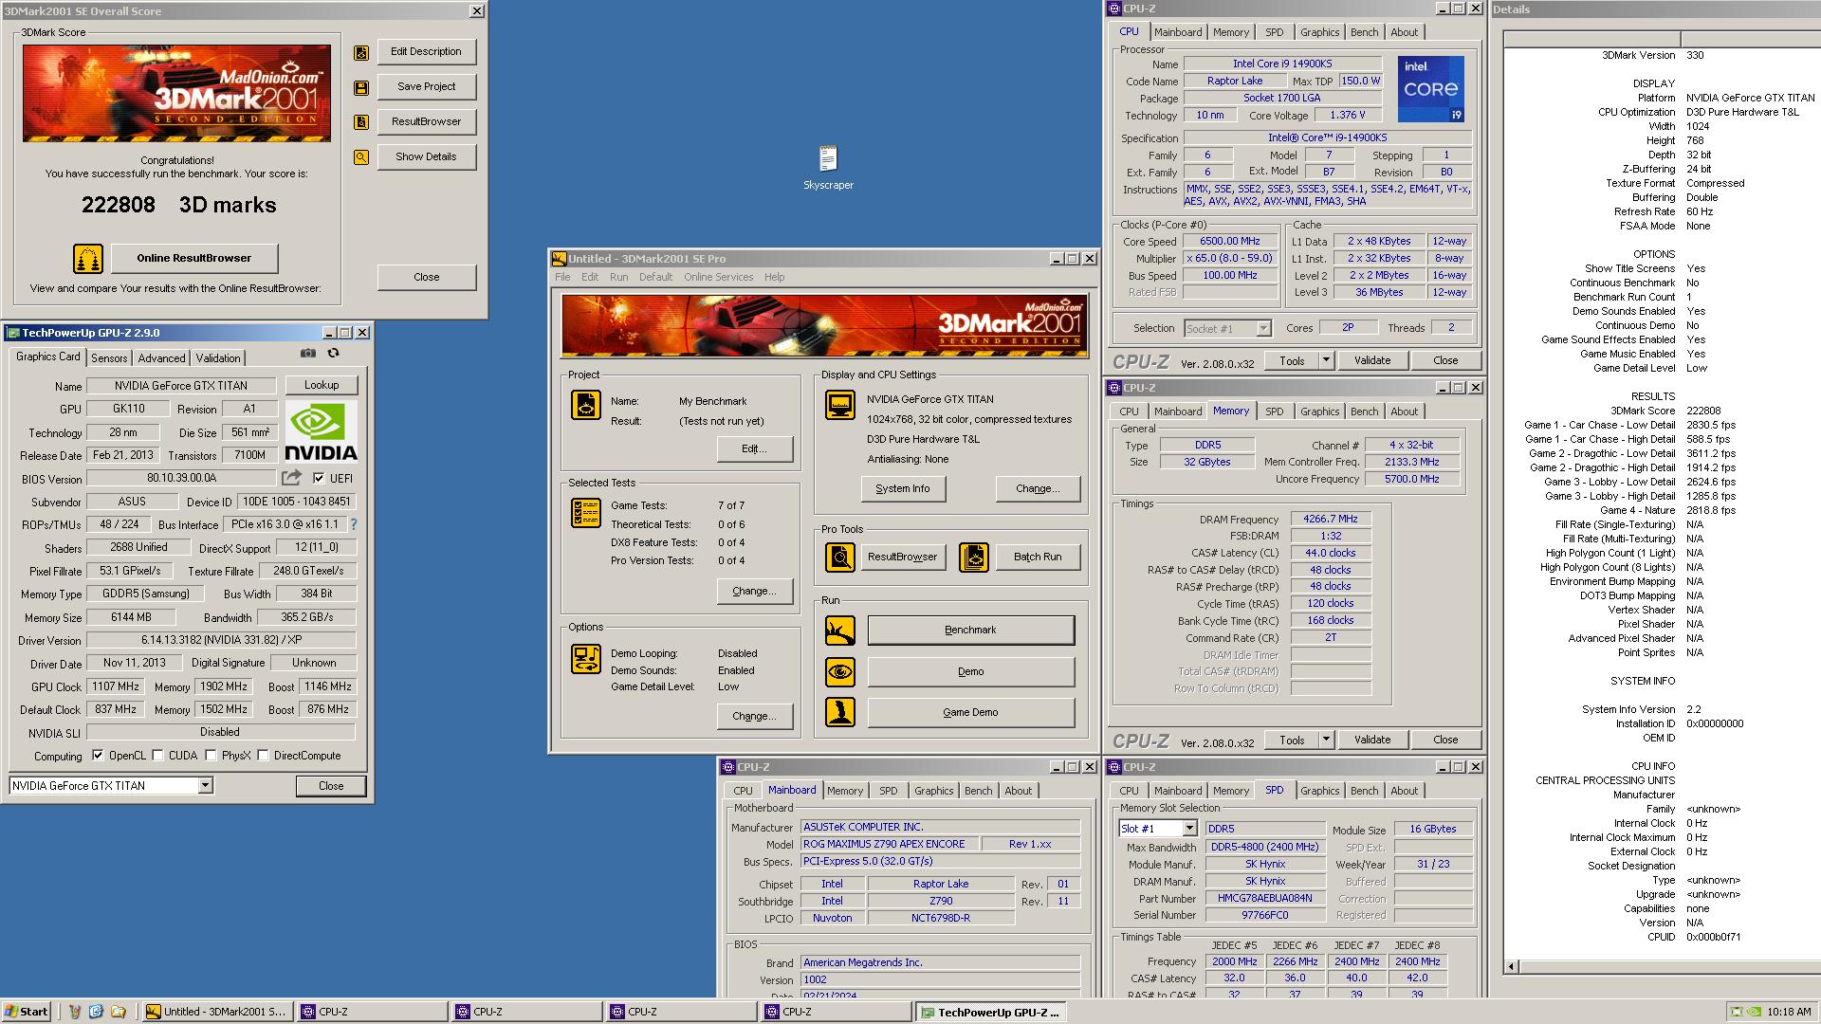Click the NVIDIA logo in GPU-Z

point(322,431)
